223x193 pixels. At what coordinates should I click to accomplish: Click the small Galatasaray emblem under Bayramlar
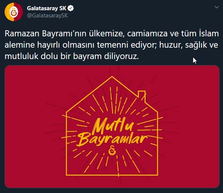pos(112,150)
